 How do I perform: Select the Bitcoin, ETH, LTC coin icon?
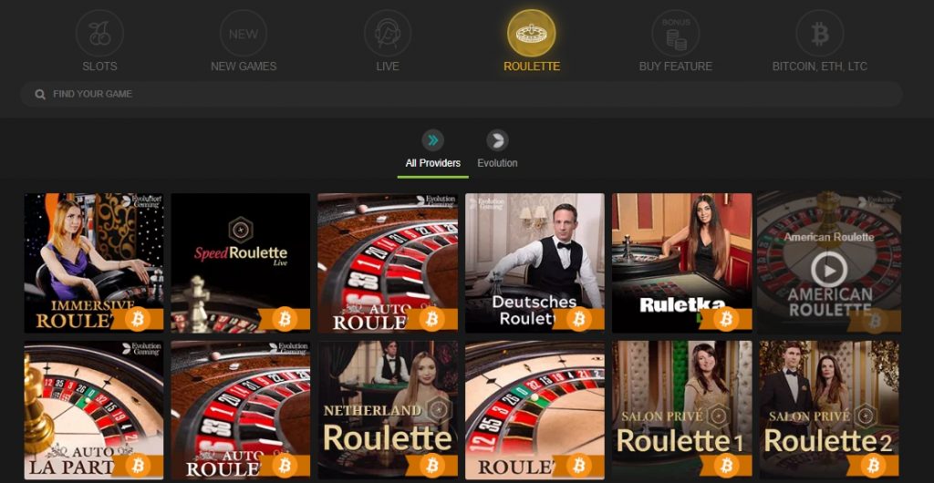(820, 34)
